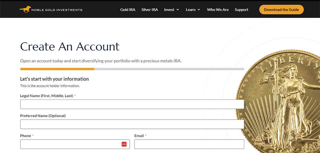Click the Noble Gold Investments horse logo
320x153 pixels.
[x=25, y=9]
